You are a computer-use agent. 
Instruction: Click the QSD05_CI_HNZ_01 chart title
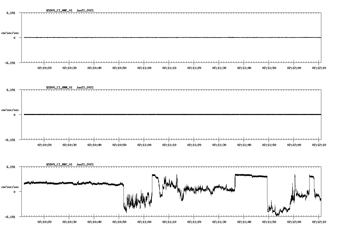59,164
